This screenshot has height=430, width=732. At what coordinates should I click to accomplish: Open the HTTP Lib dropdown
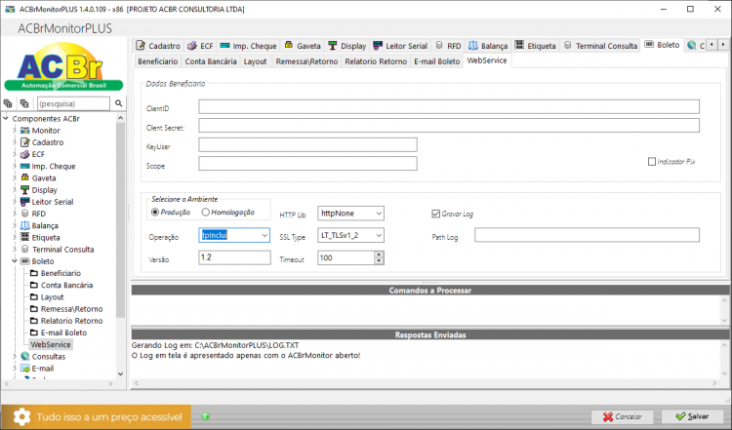(x=379, y=214)
